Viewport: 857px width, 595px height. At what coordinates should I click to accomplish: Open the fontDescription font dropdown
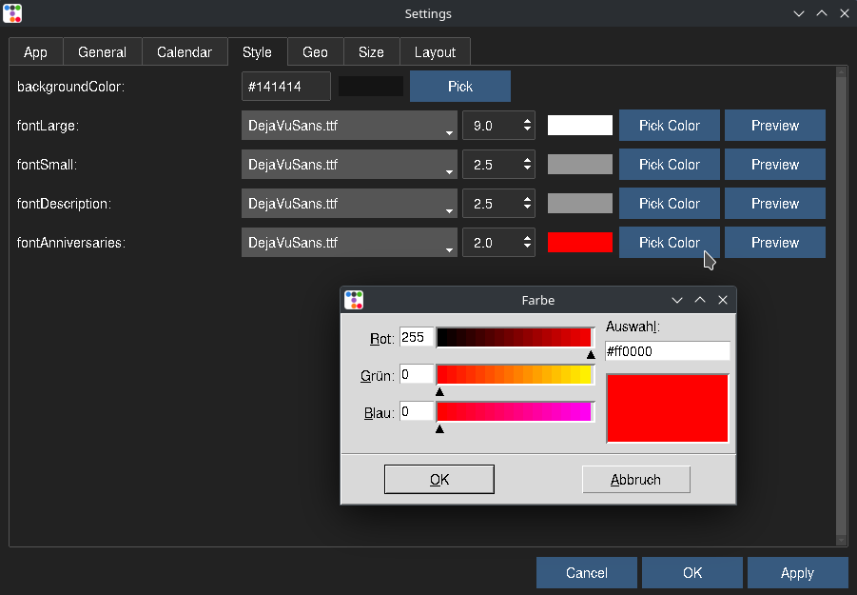point(349,204)
